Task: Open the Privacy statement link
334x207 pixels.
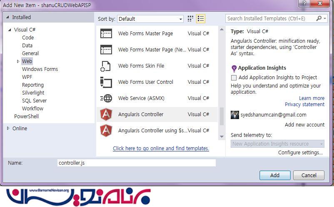Action: pos(304,105)
